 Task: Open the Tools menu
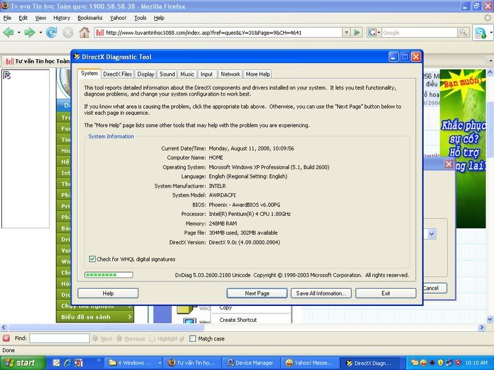coord(140,18)
